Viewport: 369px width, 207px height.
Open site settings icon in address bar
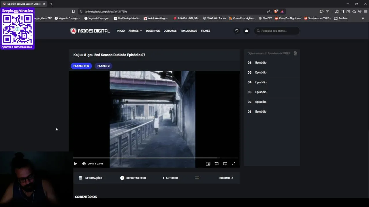pyautogui.click(x=81, y=11)
